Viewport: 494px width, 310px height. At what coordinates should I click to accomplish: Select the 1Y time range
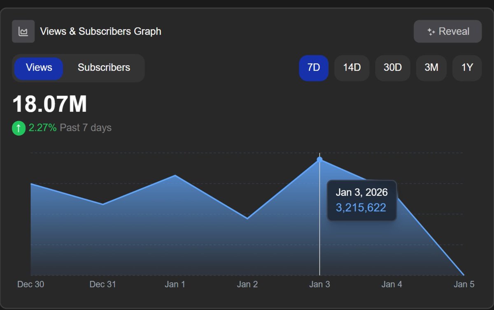pos(467,68)
